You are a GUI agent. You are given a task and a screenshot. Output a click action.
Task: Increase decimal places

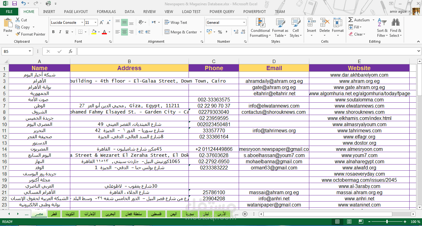click(x=236, y=32)
